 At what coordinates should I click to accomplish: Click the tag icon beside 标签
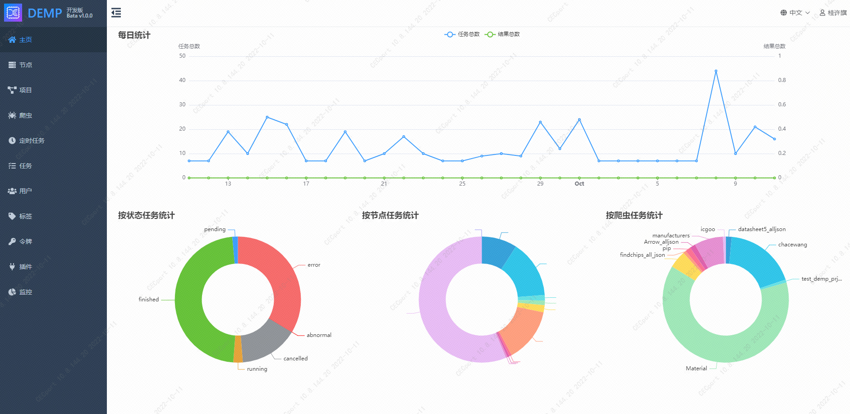tap(12, 216)
